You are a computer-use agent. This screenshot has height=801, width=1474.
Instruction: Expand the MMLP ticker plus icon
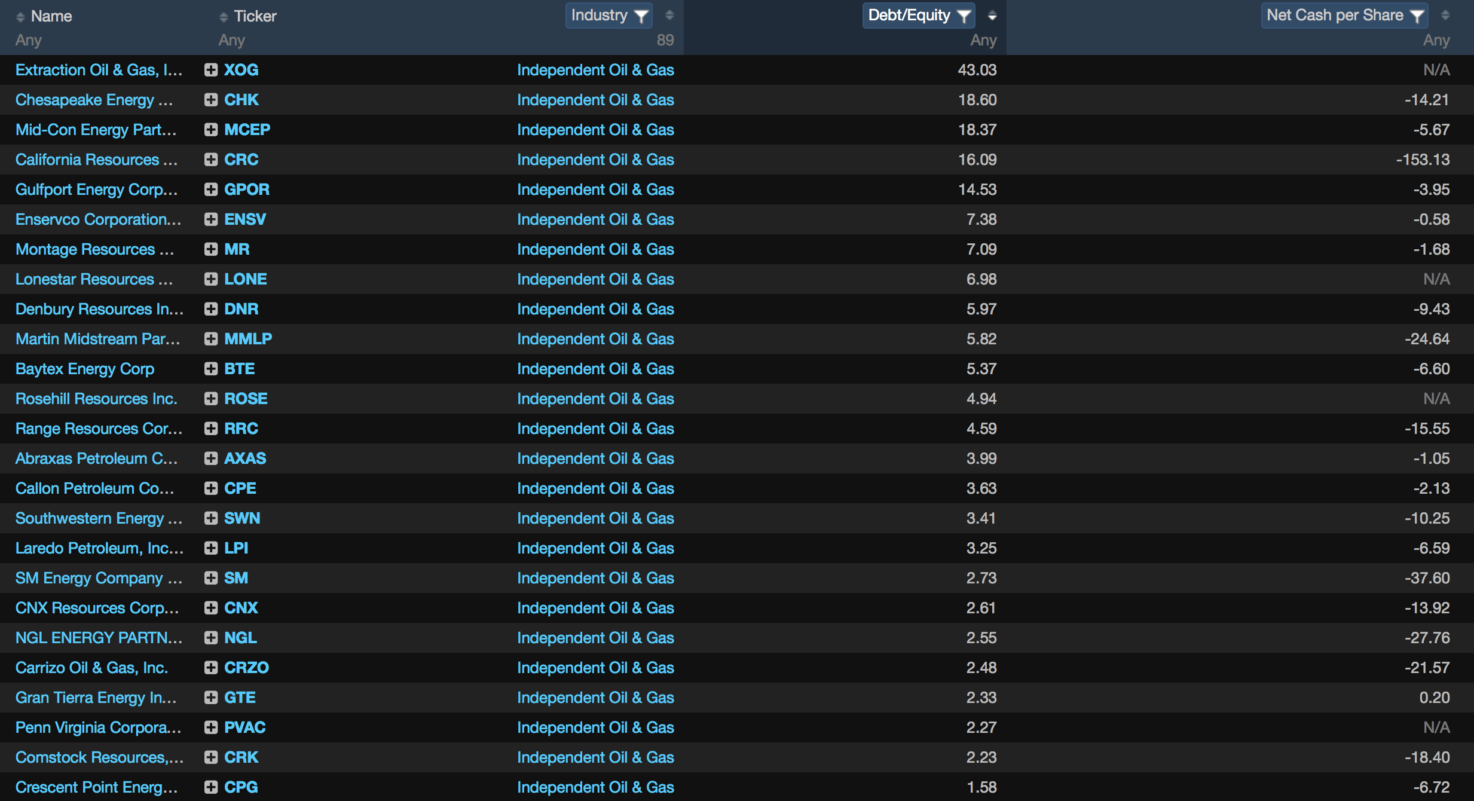[210, 339]
